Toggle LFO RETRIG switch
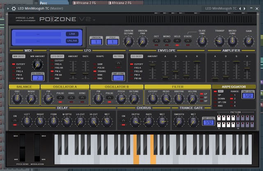This screenshot has height=171, width=263. coord(118,63)
